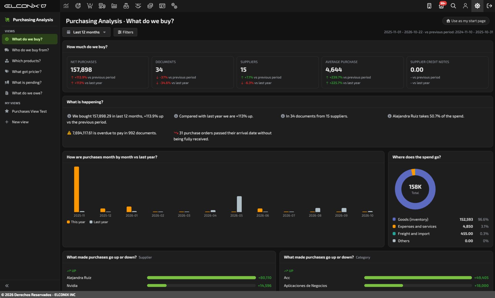Collapse the sidebar with double chevron
The image size is (495, 298).
[x=7, y=286]
